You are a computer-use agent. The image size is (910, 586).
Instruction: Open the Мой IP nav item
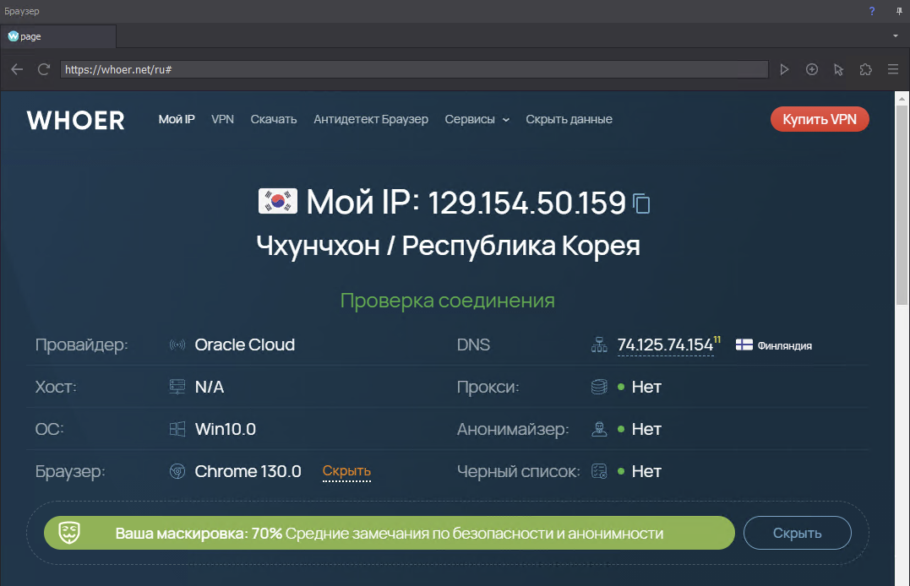[177, 120]
